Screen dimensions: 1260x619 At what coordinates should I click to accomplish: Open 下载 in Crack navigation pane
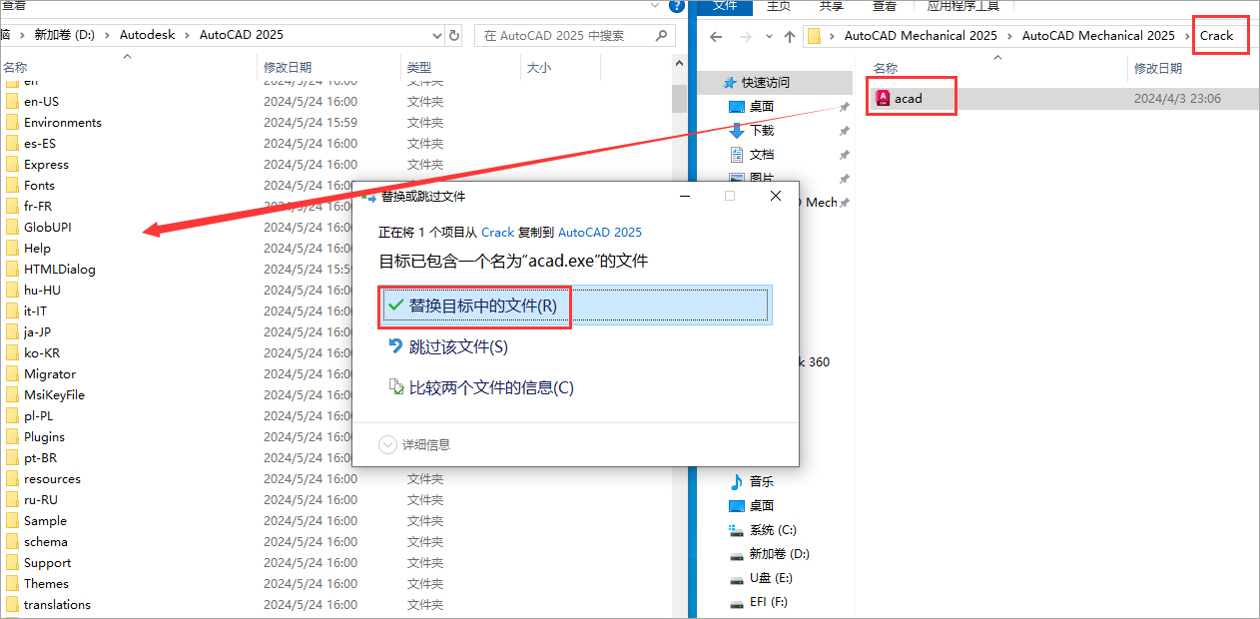coord(762,130)
